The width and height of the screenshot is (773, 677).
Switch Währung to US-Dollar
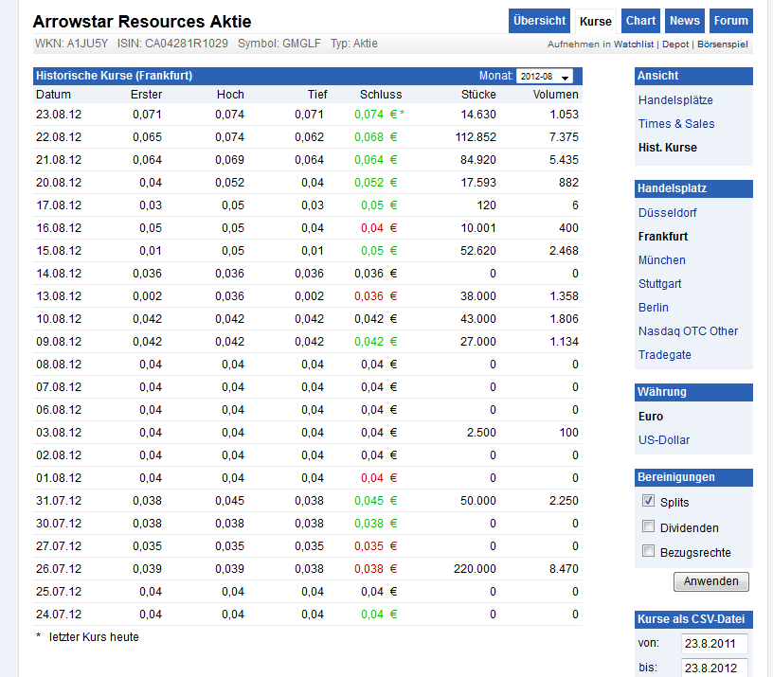coord(665,439)
